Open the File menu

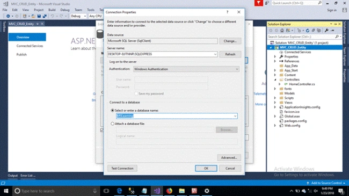[x=5, y=10]
